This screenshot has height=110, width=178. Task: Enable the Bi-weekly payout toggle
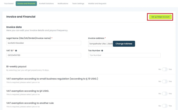pos(165,69)
